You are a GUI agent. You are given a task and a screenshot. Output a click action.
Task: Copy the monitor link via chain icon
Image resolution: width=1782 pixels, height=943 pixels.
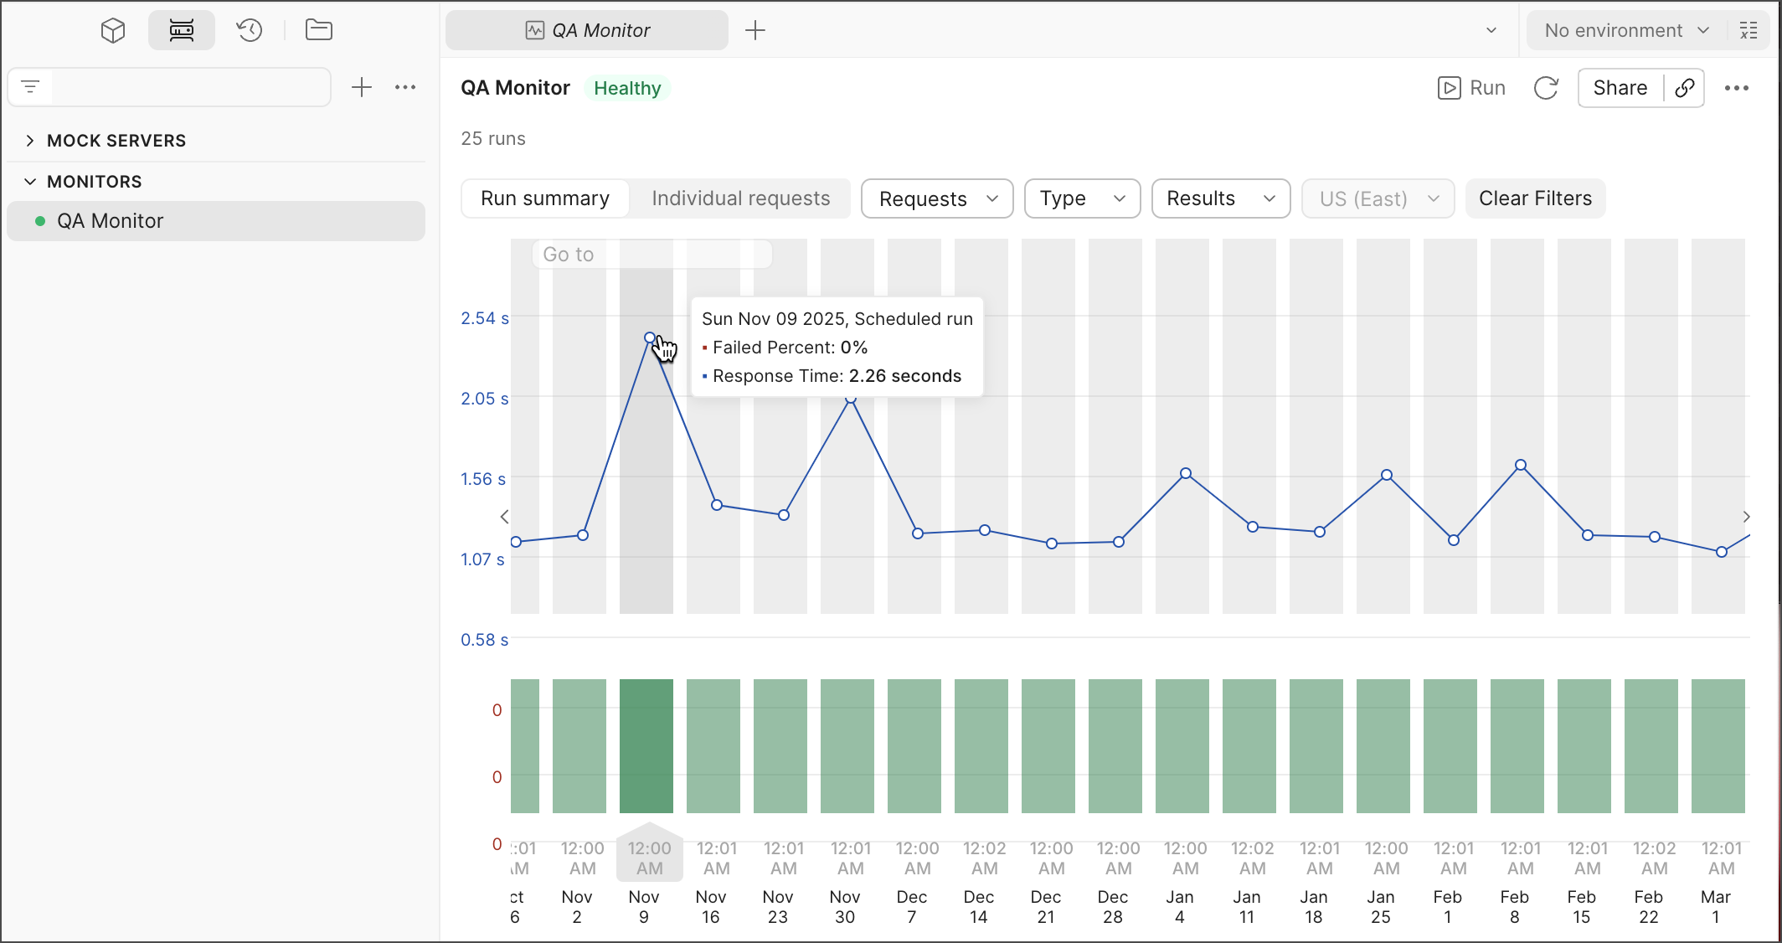(1685, 88)
